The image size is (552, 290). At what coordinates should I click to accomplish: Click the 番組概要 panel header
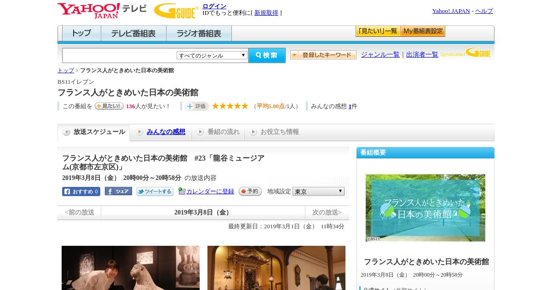(x=425, y=153)
